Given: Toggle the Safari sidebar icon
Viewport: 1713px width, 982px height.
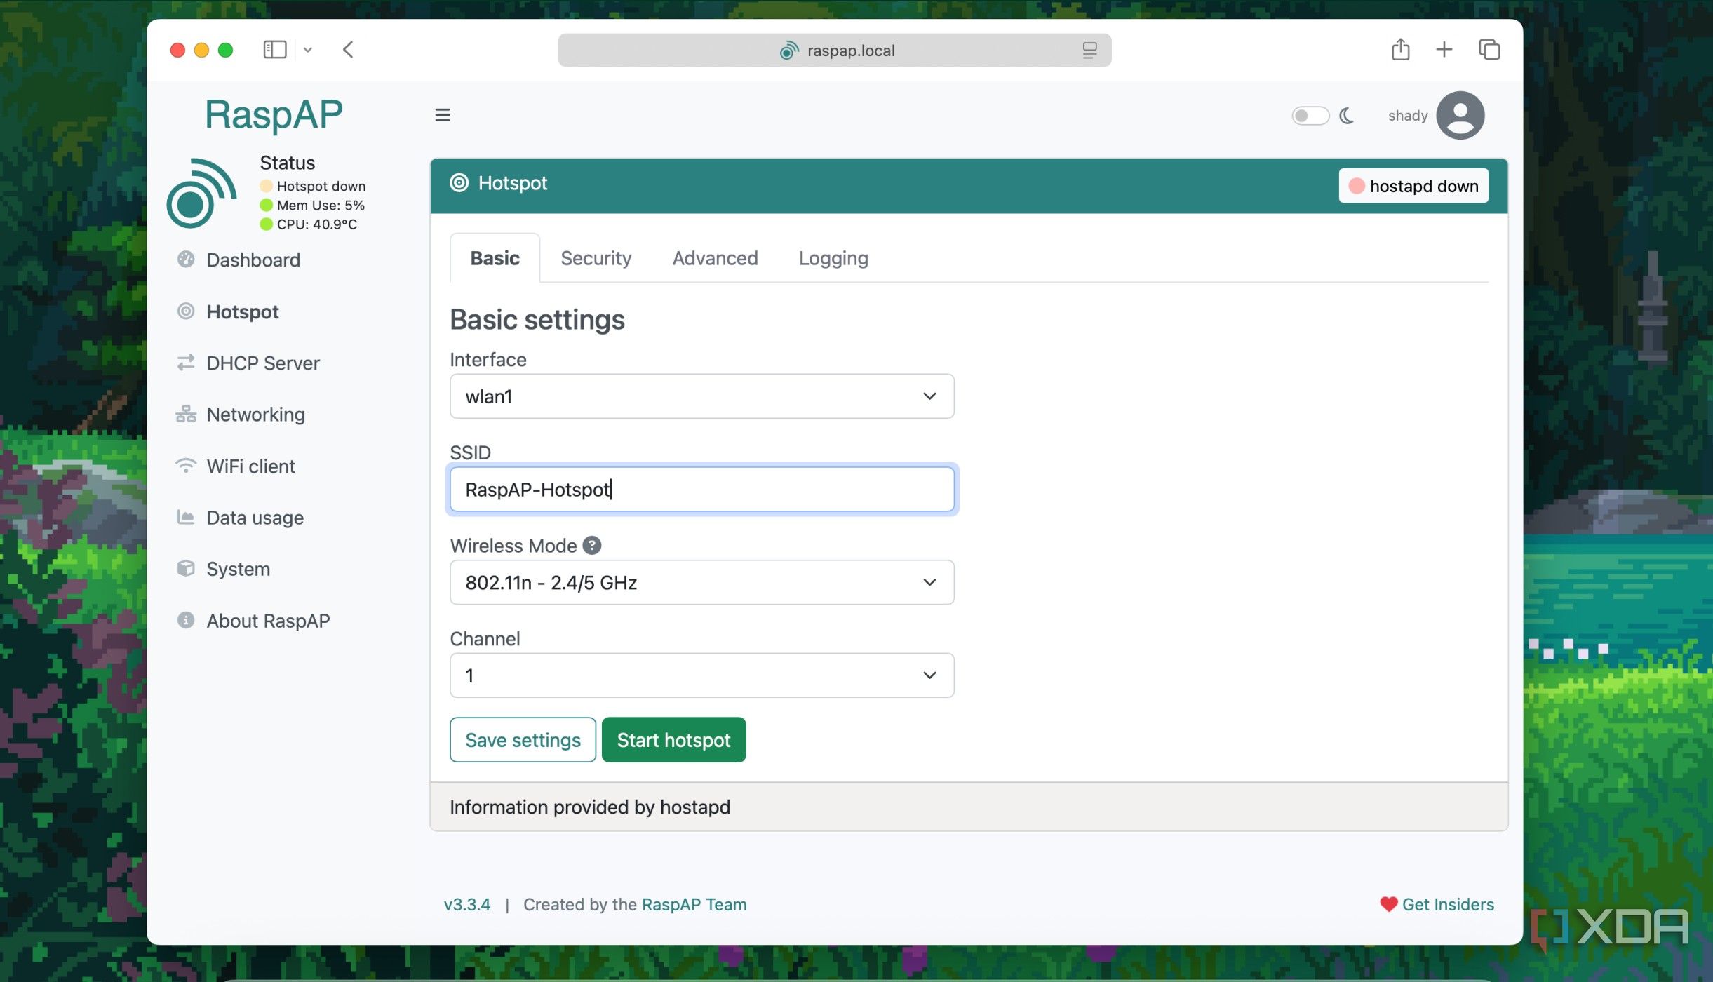Looking at the screenshot, I should coord(275,49).
